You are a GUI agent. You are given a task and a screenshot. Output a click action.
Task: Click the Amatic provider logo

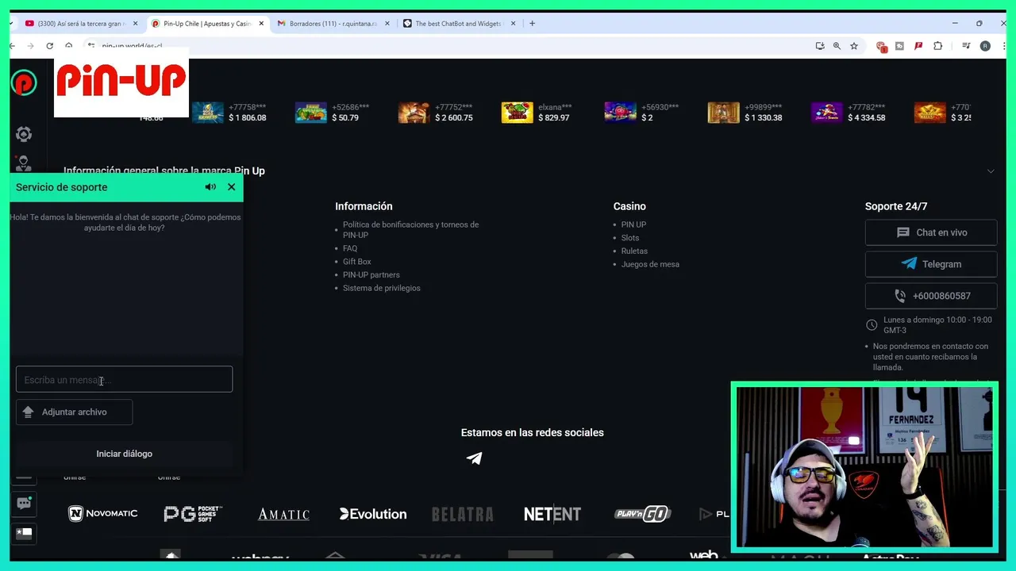point(283,514)
